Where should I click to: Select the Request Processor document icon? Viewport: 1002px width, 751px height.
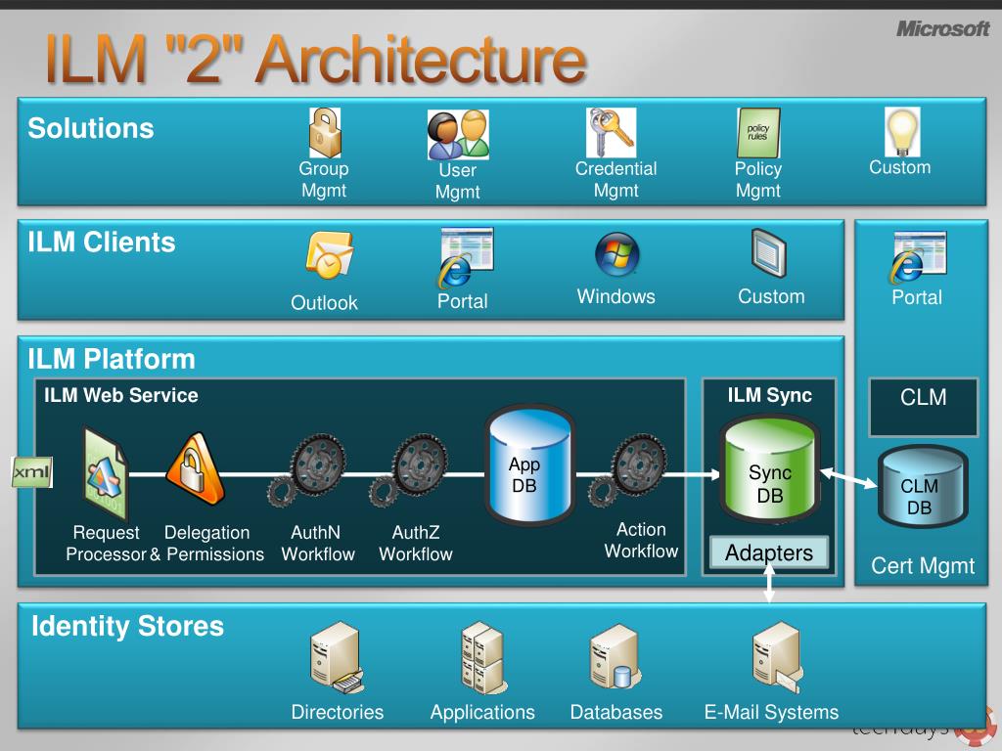click(106, 473)
